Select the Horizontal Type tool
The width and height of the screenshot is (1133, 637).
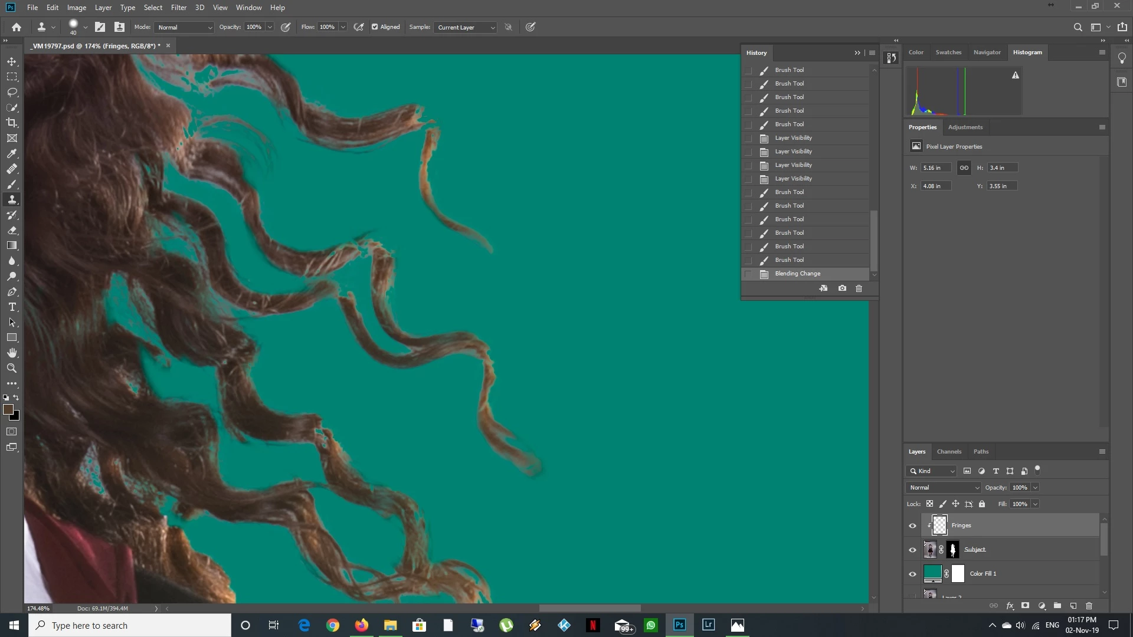pos(12,307)
